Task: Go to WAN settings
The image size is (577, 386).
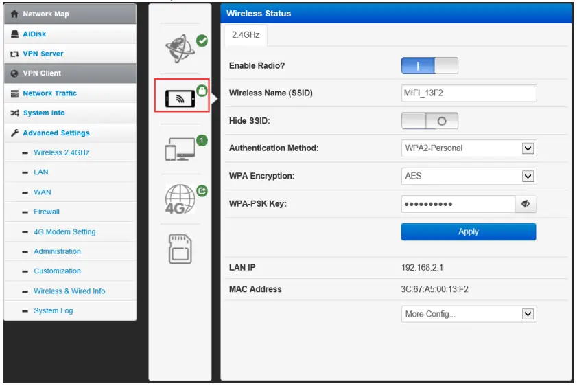Action: [x=70, y=192]
